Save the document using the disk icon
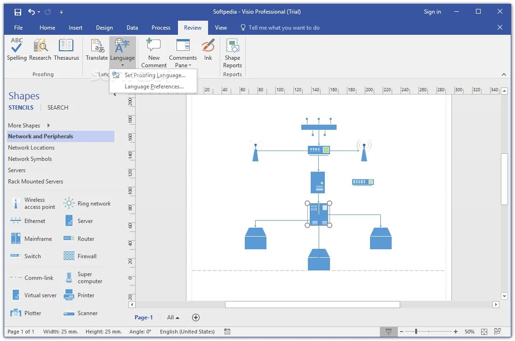515x341 pixels. [x=18, y=12]
